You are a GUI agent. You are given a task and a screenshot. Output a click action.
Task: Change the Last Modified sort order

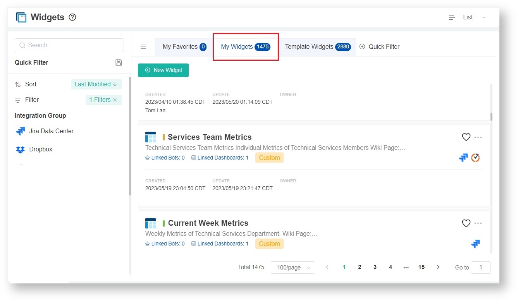coord(96,84)
